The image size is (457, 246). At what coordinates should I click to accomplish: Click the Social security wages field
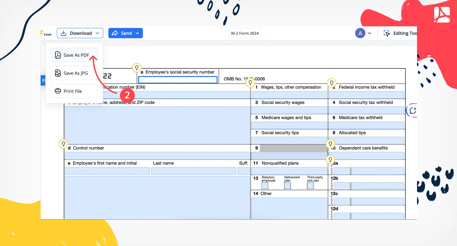coord(289,110)
